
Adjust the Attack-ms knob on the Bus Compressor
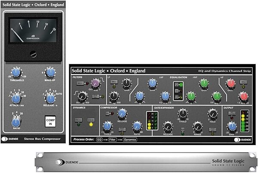tap(16, 99)
